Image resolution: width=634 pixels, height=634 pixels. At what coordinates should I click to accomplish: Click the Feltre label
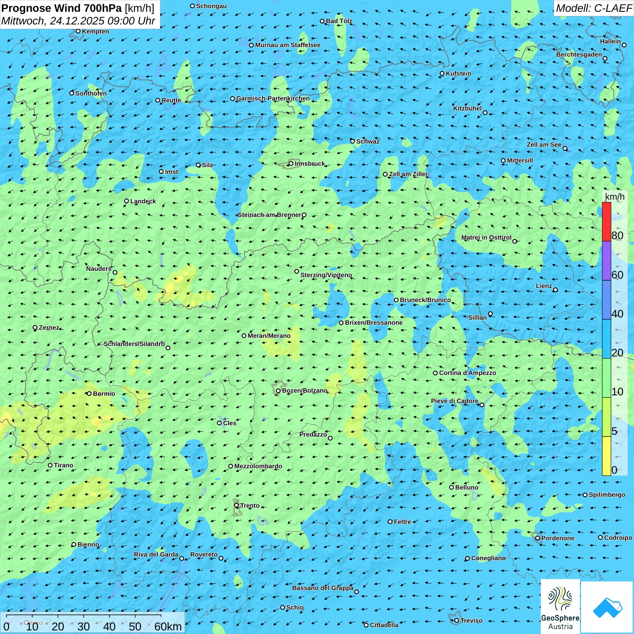point(403,522)
